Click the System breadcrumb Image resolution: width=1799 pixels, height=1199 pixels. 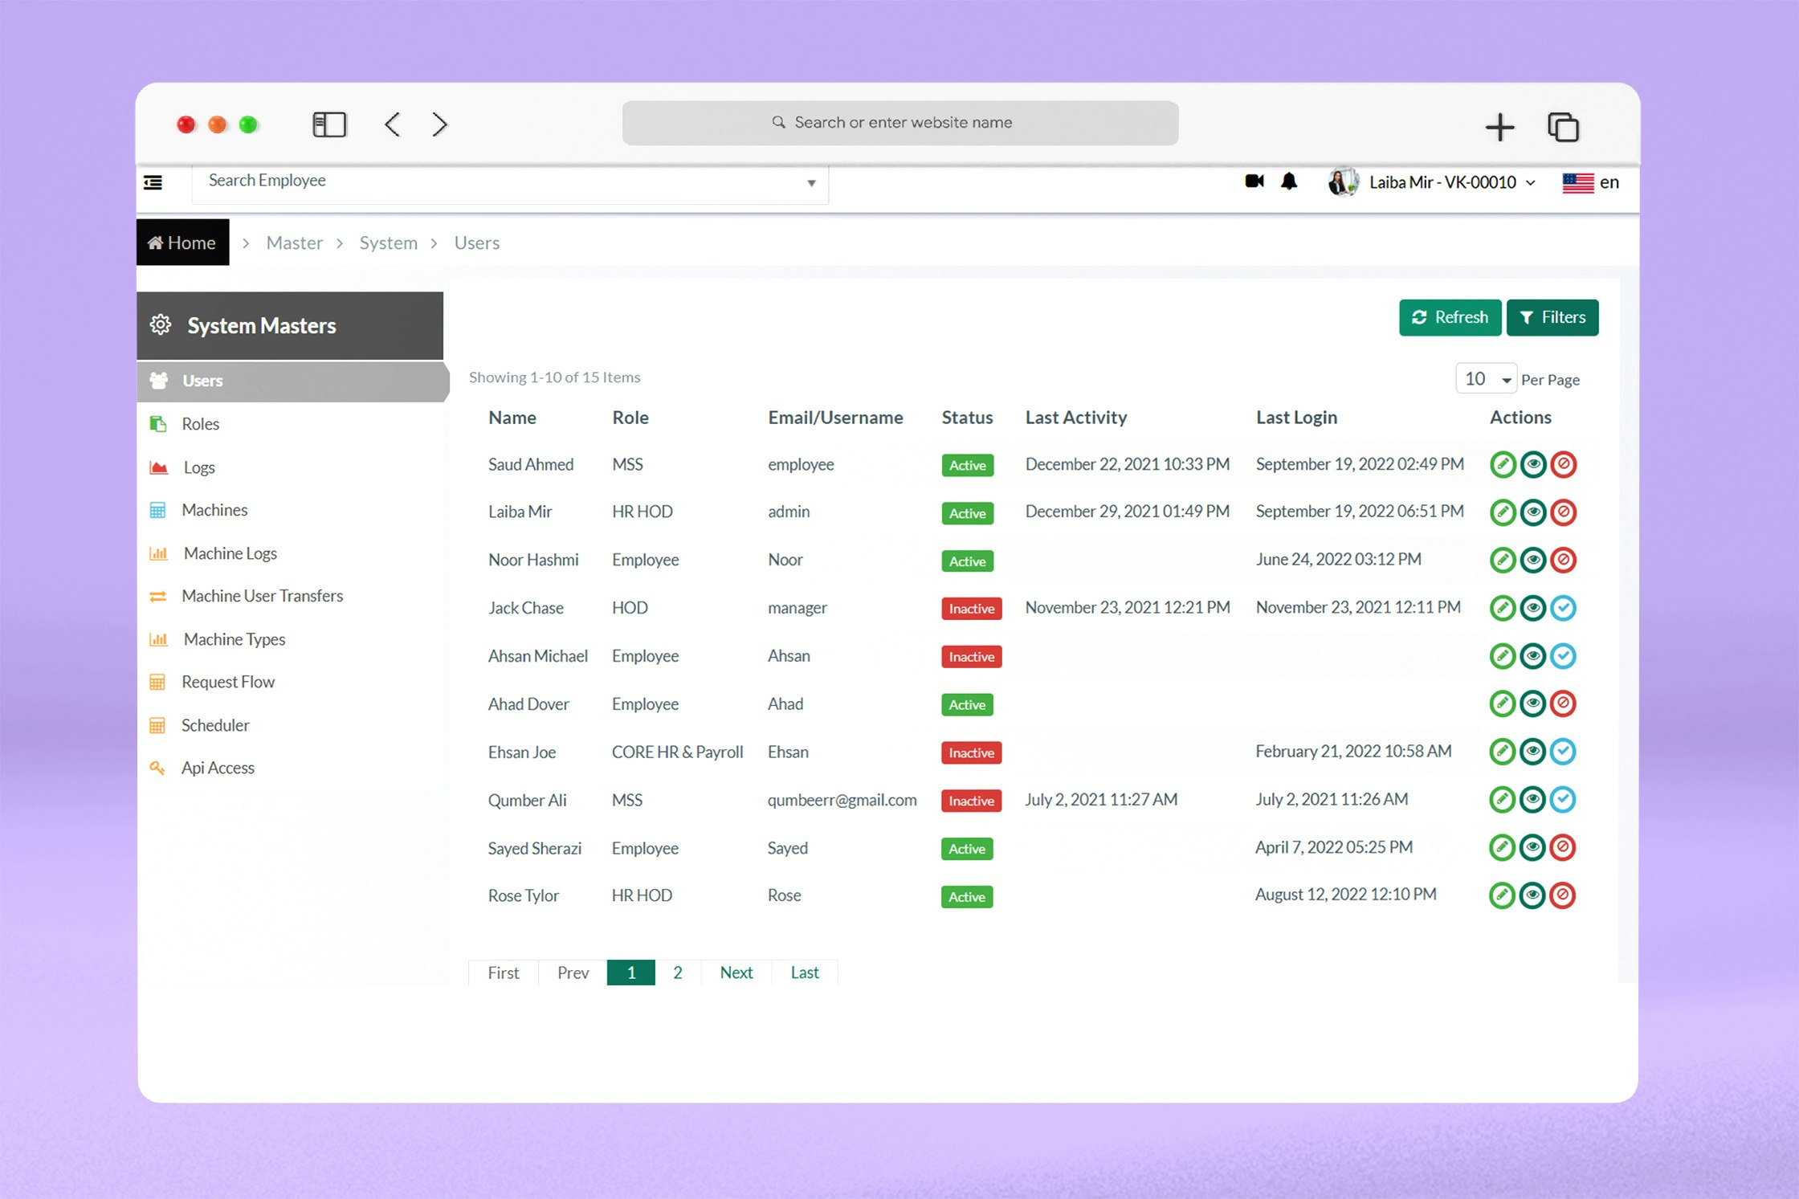388,243
